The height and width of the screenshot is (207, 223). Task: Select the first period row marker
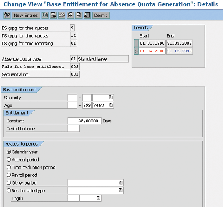tap(136, 44)
